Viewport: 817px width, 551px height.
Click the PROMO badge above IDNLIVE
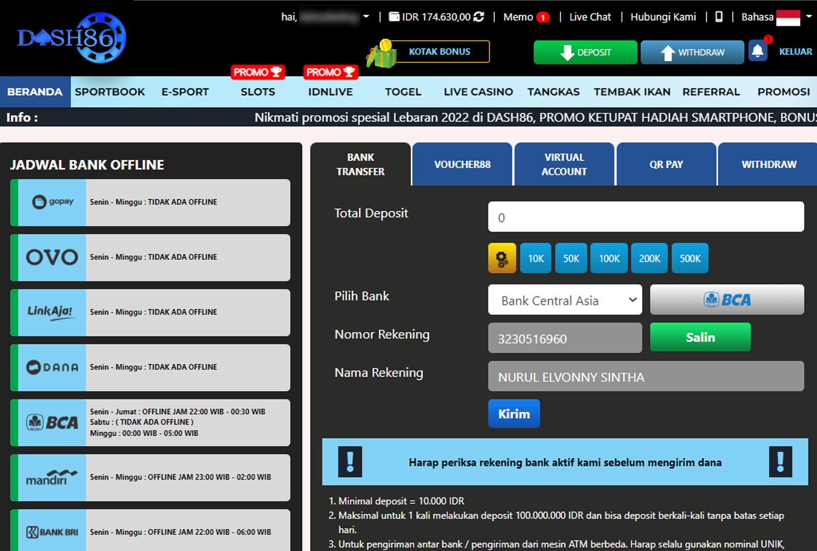click(331, 72)
